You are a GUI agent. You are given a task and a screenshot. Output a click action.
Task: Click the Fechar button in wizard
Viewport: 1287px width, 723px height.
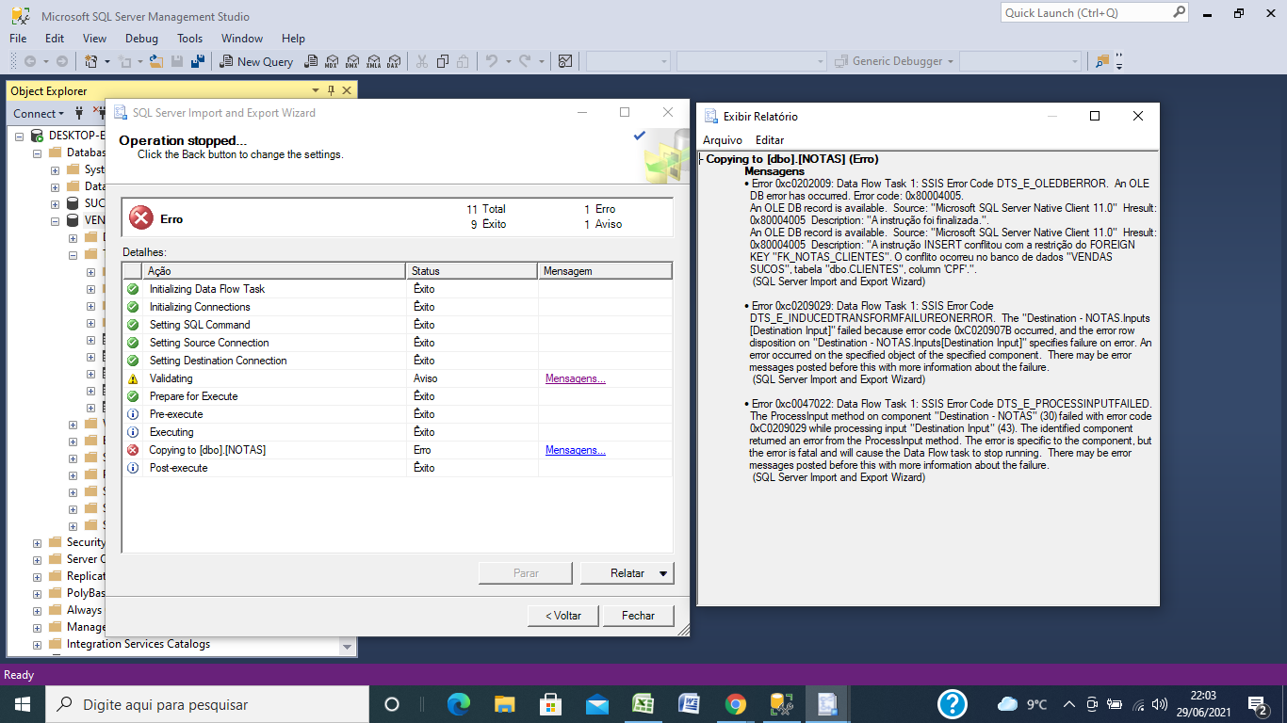639,616
